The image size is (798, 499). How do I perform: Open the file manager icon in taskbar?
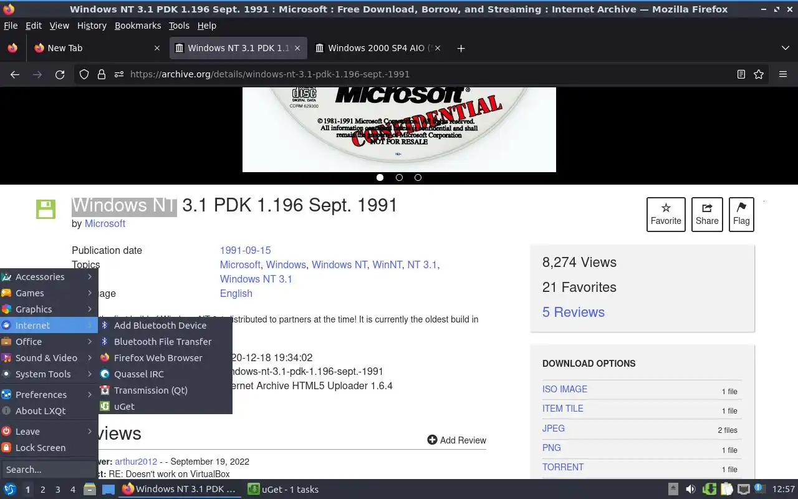click(x=90, y=490)
